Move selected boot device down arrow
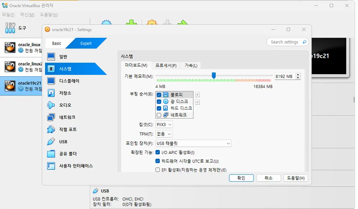This screenshot has height=209, width=358. click(197, 102)
